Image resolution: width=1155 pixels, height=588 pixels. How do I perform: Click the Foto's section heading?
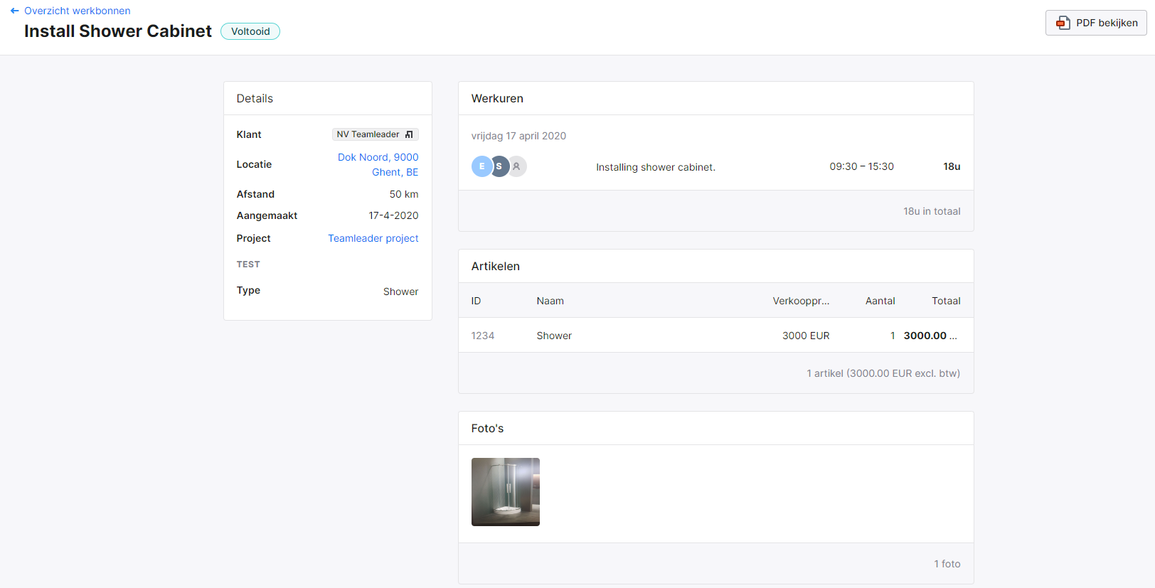[487, 429]
